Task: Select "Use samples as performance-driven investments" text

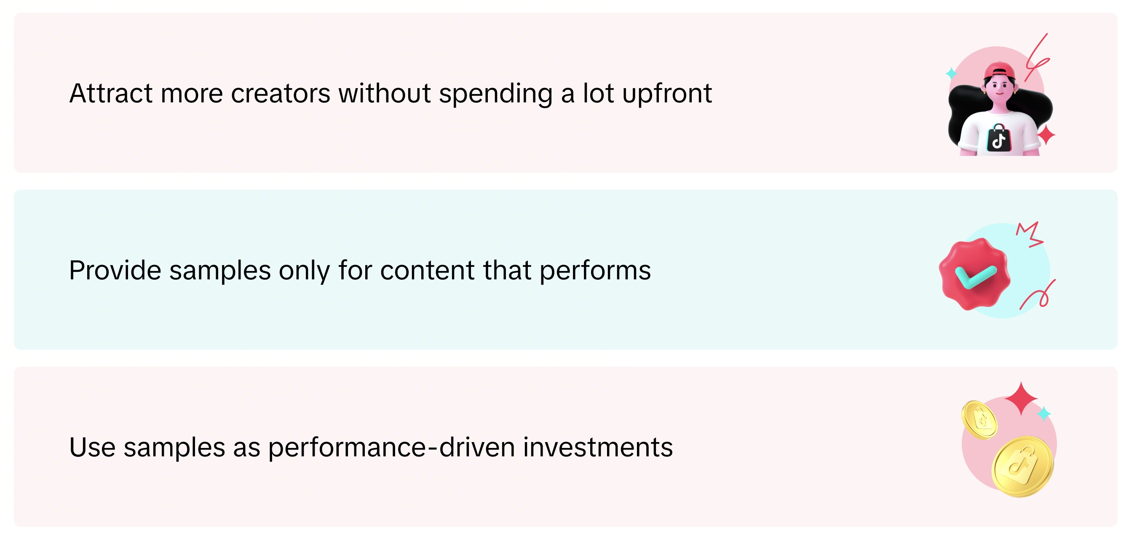Action: pyautogui.click(x=371, y=448)
